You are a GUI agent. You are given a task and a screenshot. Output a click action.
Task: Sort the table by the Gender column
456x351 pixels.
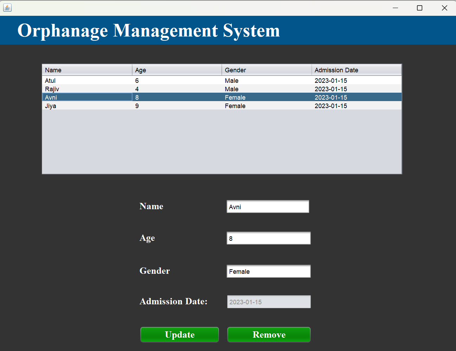tap(266, 70)
